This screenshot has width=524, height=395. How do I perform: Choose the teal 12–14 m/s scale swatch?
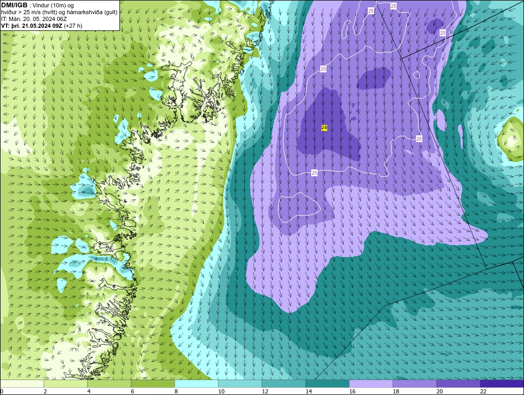click(x=283, y=383)
